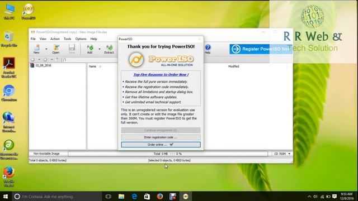The height and width of the screenshot is (201, 358).
Task: Click the PowerISO taskbar icon
Action: point(185,197)
